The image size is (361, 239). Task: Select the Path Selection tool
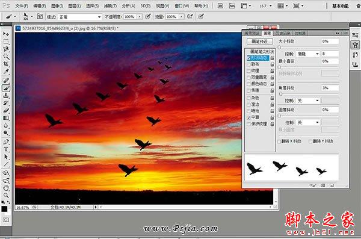coord(6,157)
